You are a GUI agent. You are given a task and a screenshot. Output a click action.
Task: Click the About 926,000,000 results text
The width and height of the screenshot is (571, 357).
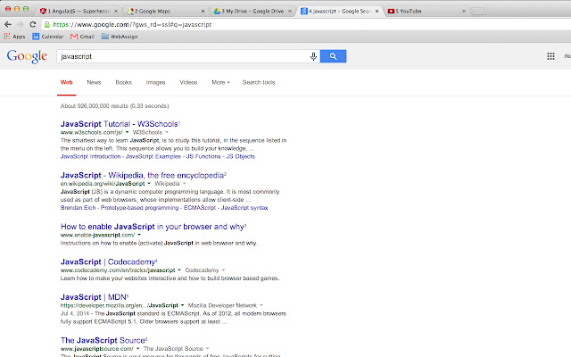pos(114,106)
